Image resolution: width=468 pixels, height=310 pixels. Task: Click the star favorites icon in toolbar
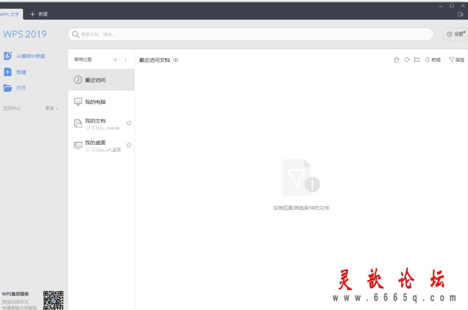(396, 60)
